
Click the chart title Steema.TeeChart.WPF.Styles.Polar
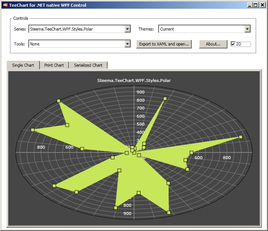[x=134, y=80]
